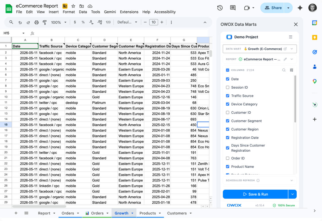
Task: Undo the last action
Action: point(20,22)
